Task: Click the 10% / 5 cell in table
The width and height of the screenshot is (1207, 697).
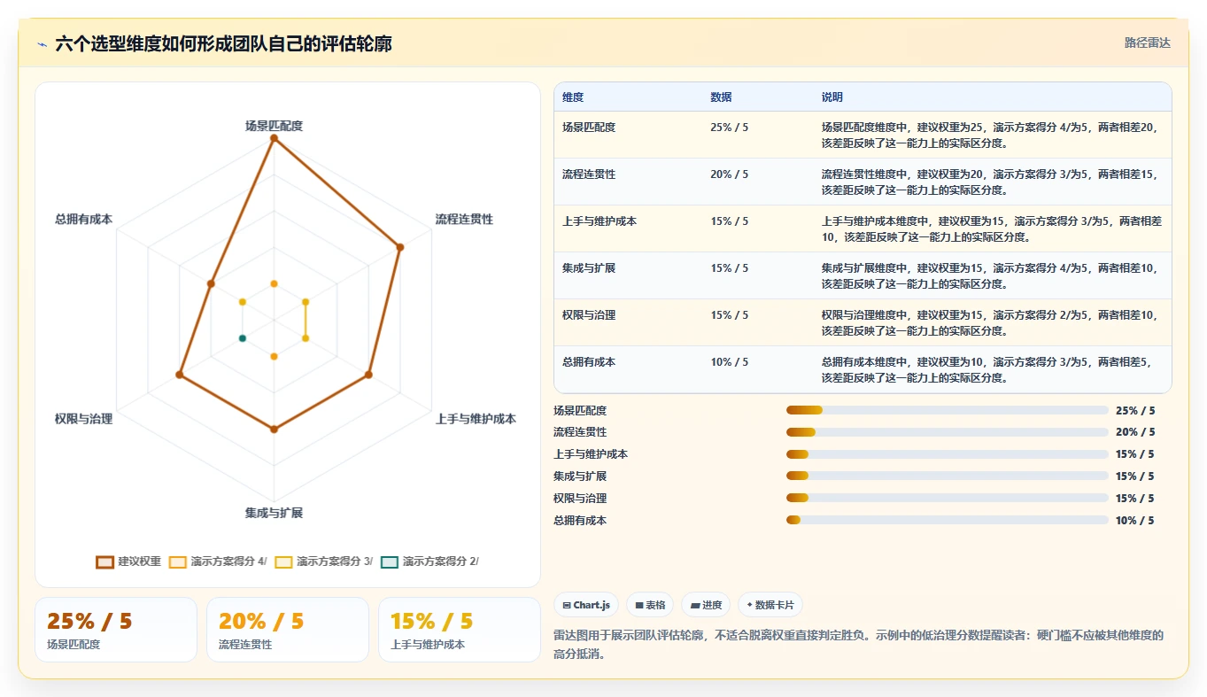Action: click(729, 361)
